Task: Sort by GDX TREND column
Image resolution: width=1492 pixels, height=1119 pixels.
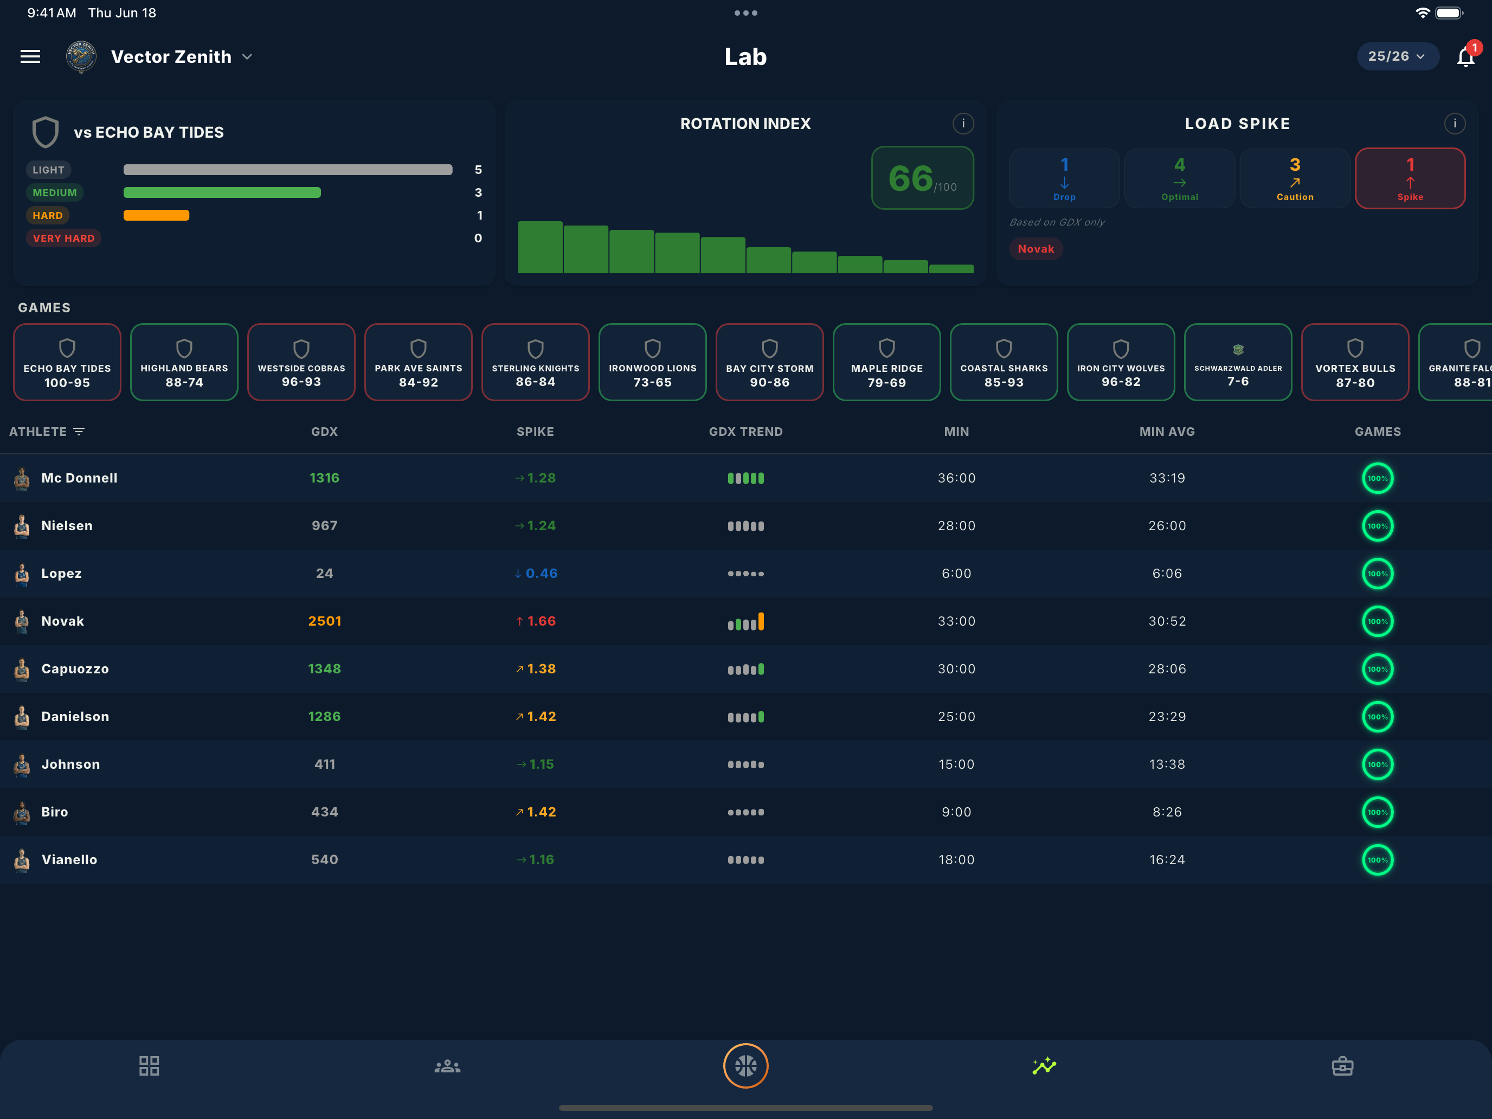Action: 746,432
